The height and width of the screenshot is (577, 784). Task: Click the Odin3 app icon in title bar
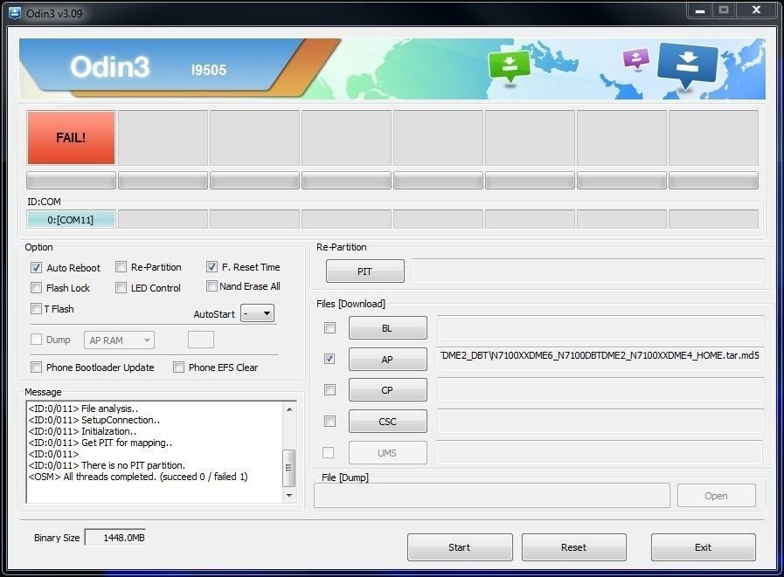[x=15, y=13]
